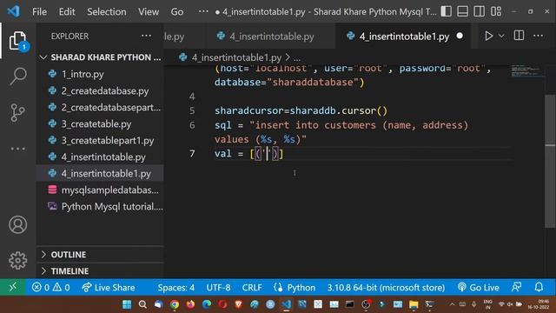Viewport: 556px width, 313px height.
Task: Toggle secondary side bar layout icon
Action: 479,11
